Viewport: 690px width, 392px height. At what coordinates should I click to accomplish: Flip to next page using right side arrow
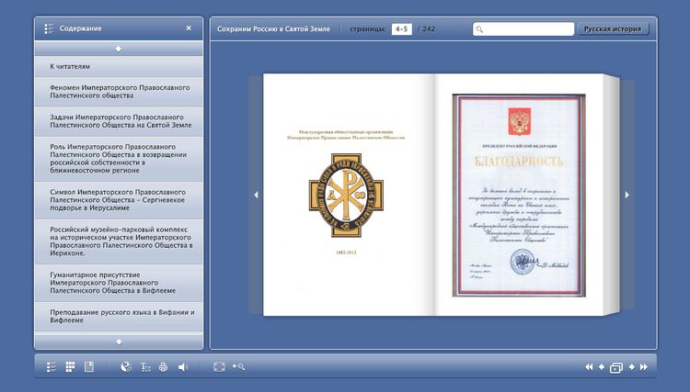coord(627,195)
